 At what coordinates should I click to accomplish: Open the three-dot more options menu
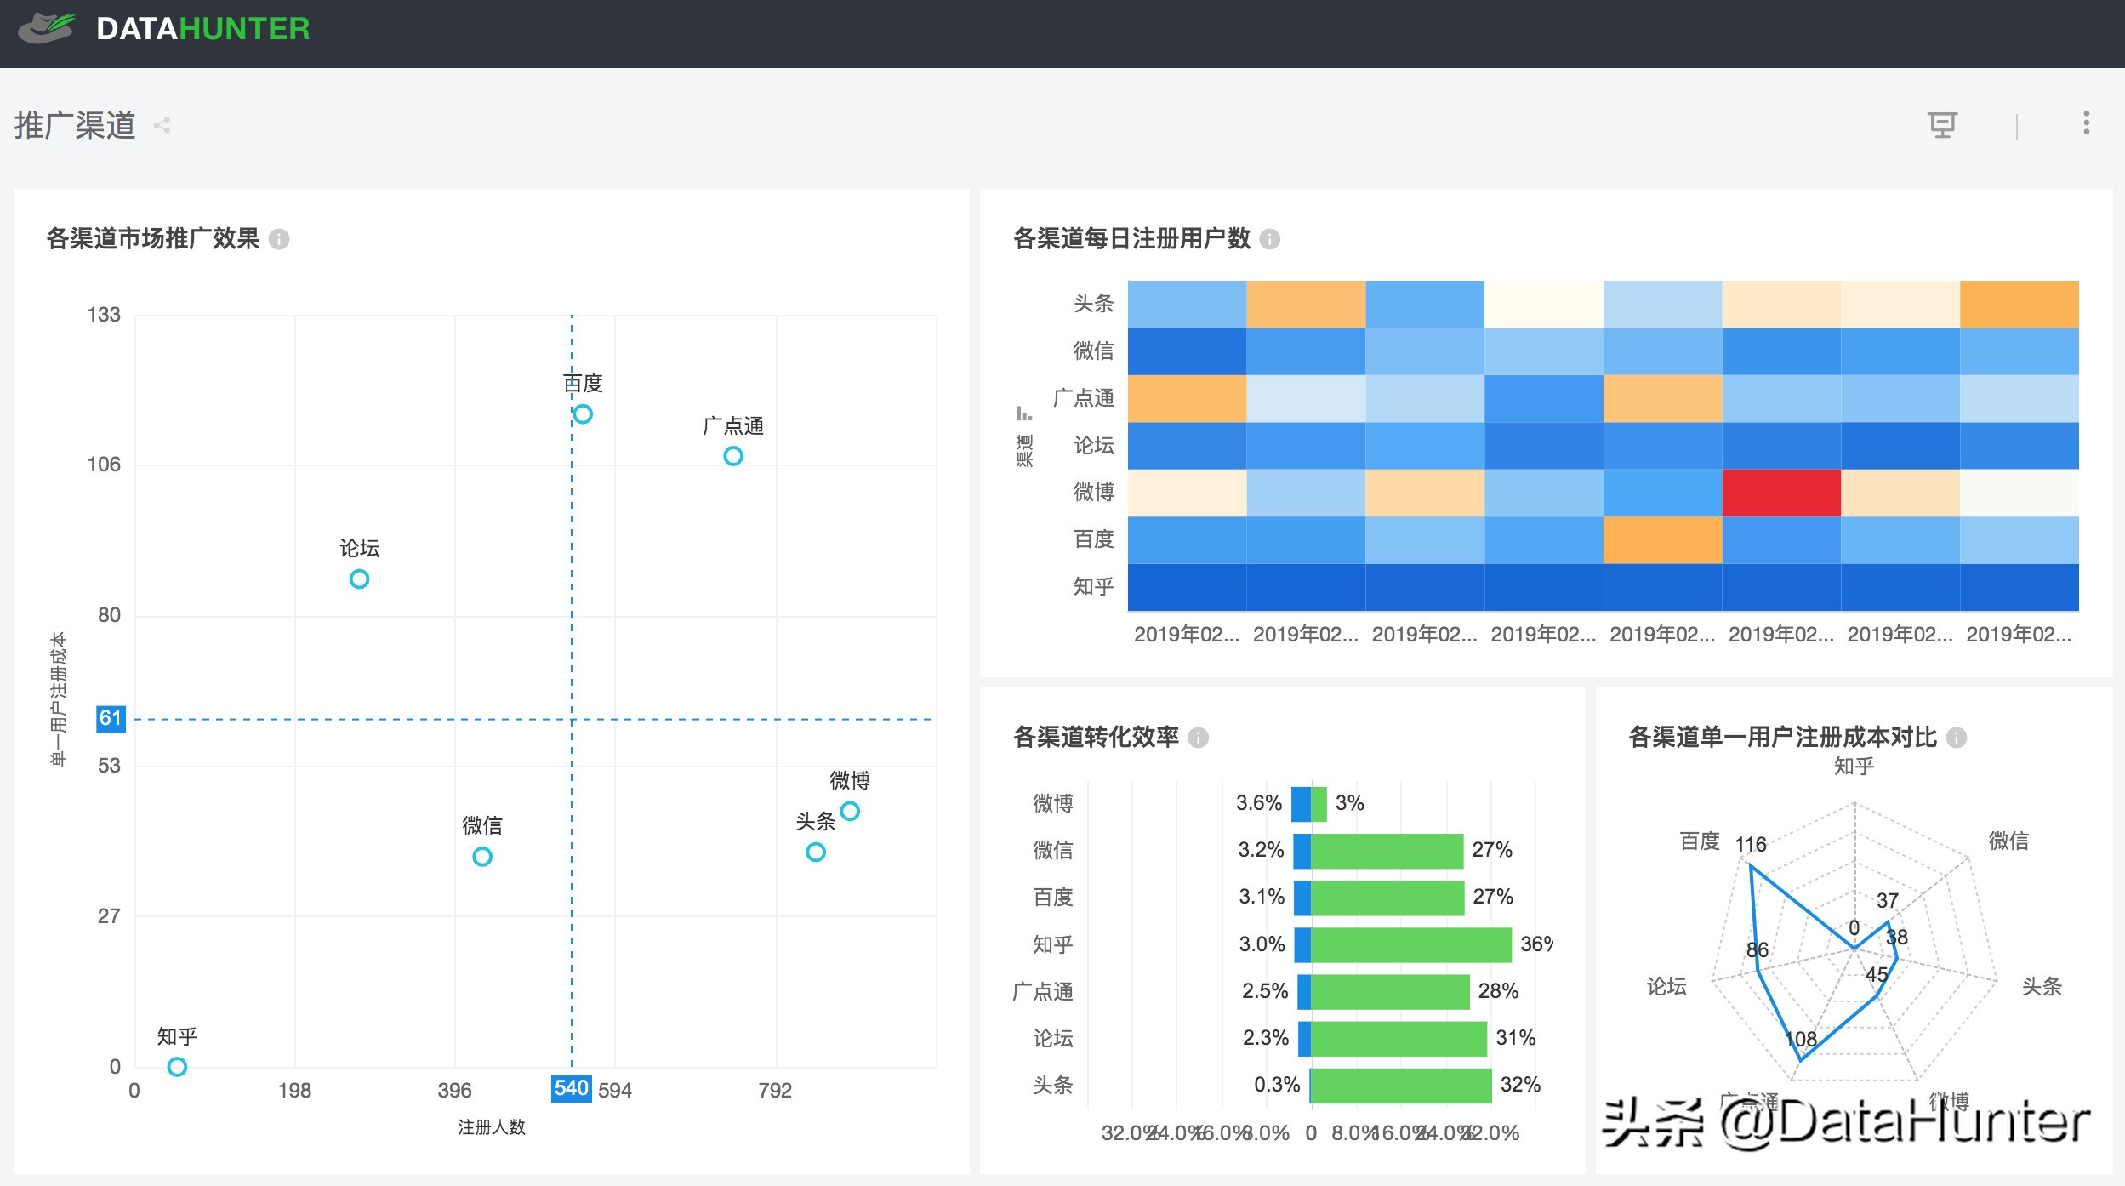pyautogui.click(x=2086, y=123)
